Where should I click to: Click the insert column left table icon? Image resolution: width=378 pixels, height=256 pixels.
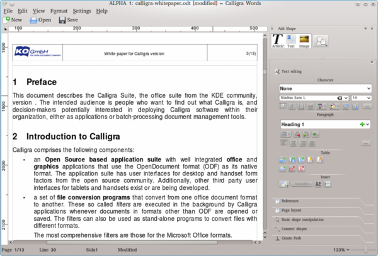[x=292, y=160]
